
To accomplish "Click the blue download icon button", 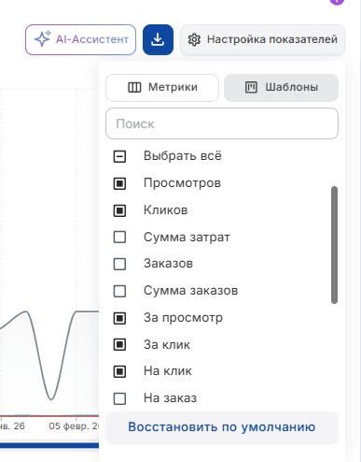I will click(x=158, y=39).
